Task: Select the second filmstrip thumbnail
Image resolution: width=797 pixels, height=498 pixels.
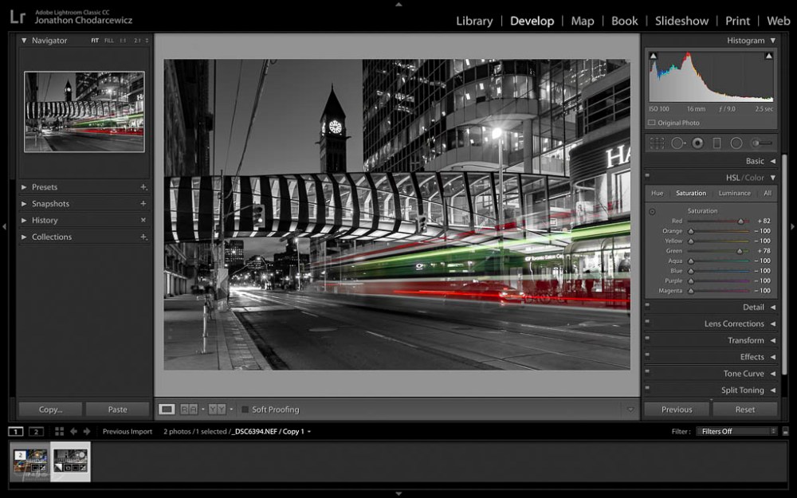Action: (72, 461)
